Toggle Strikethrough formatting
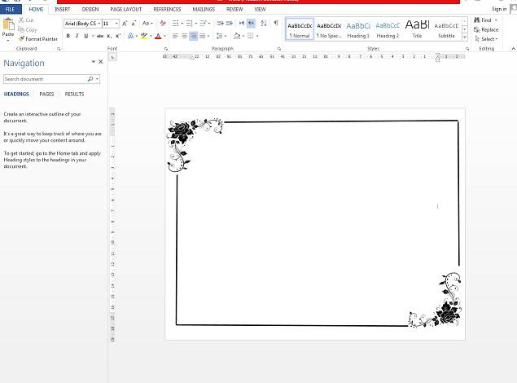517x383 pixels. tap(100, 36)
